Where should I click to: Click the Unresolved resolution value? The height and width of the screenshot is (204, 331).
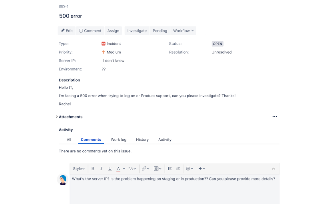221,52
